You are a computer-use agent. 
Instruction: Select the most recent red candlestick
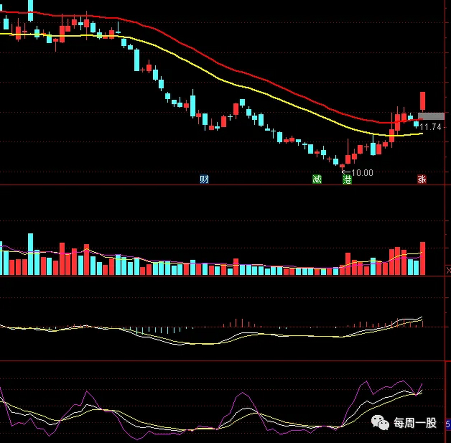(423, 102)
